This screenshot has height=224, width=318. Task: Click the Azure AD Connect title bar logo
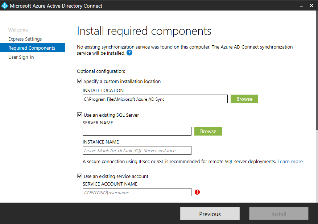pyautogui.click(x=5, y=6)
